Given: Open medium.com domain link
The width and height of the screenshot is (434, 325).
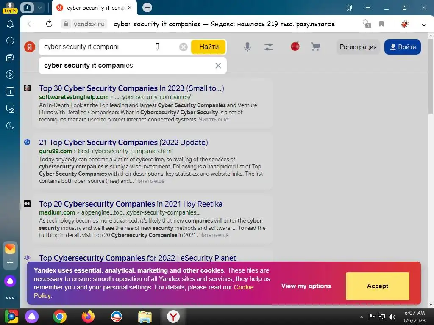Looking at the screenshot, I should click(x=57, y=212).
